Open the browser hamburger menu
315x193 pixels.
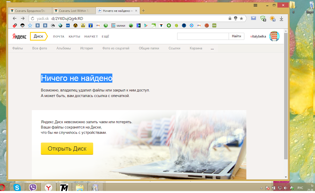click(255, 5)
